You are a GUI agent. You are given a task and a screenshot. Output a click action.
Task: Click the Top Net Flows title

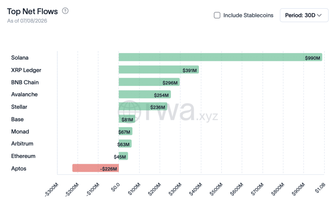32,11
